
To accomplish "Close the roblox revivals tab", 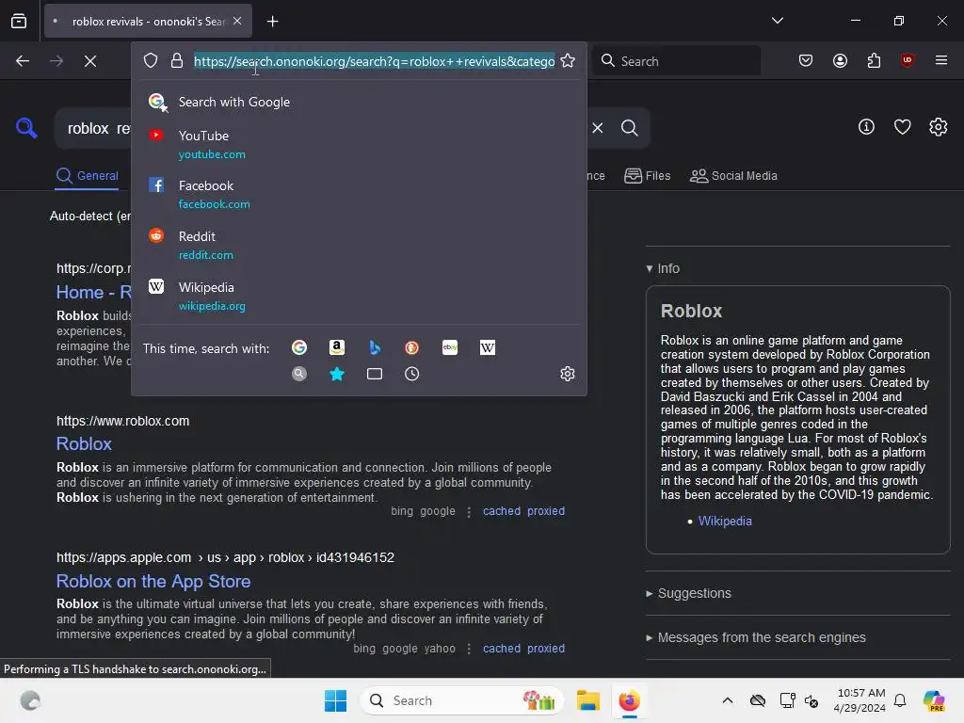I will (x=237, y=21).
